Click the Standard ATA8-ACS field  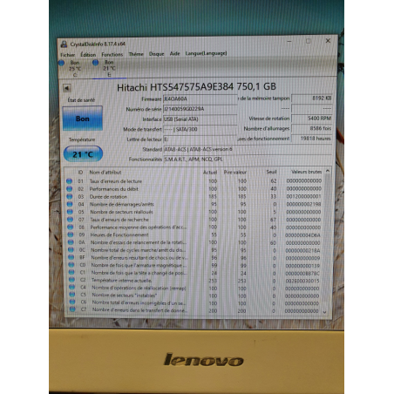click(x=248, y=149)
